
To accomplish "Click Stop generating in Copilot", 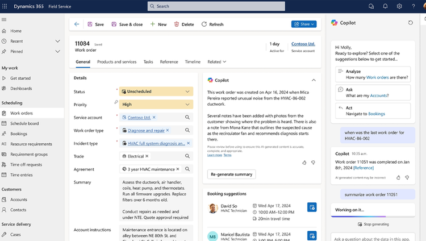I will tap(373, 224).
